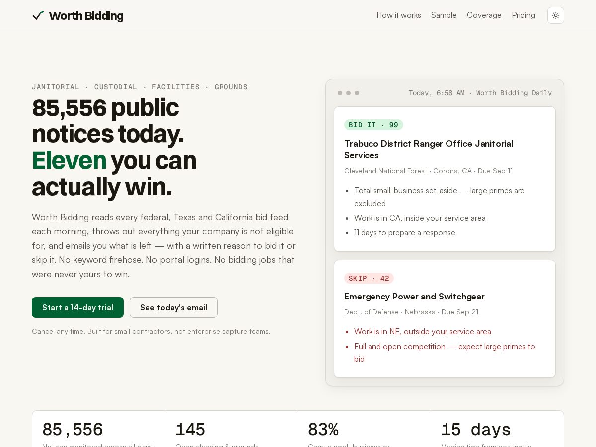Click the Work is in CA bullet
This screenshot has height=447, width=596.
(420, 218)
